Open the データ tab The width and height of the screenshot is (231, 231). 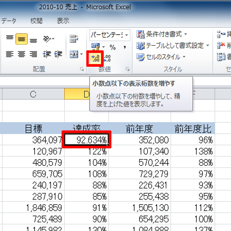click(x=9, y=21)
